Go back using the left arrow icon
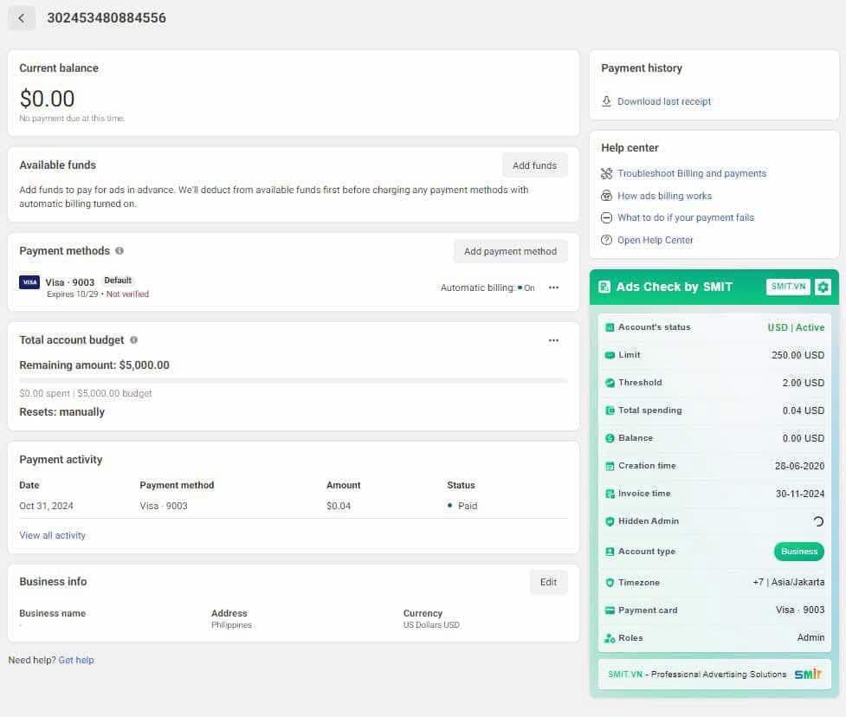The height and width of the screenshot is (717, 846). pyautogui.click(x=22, y=18)
